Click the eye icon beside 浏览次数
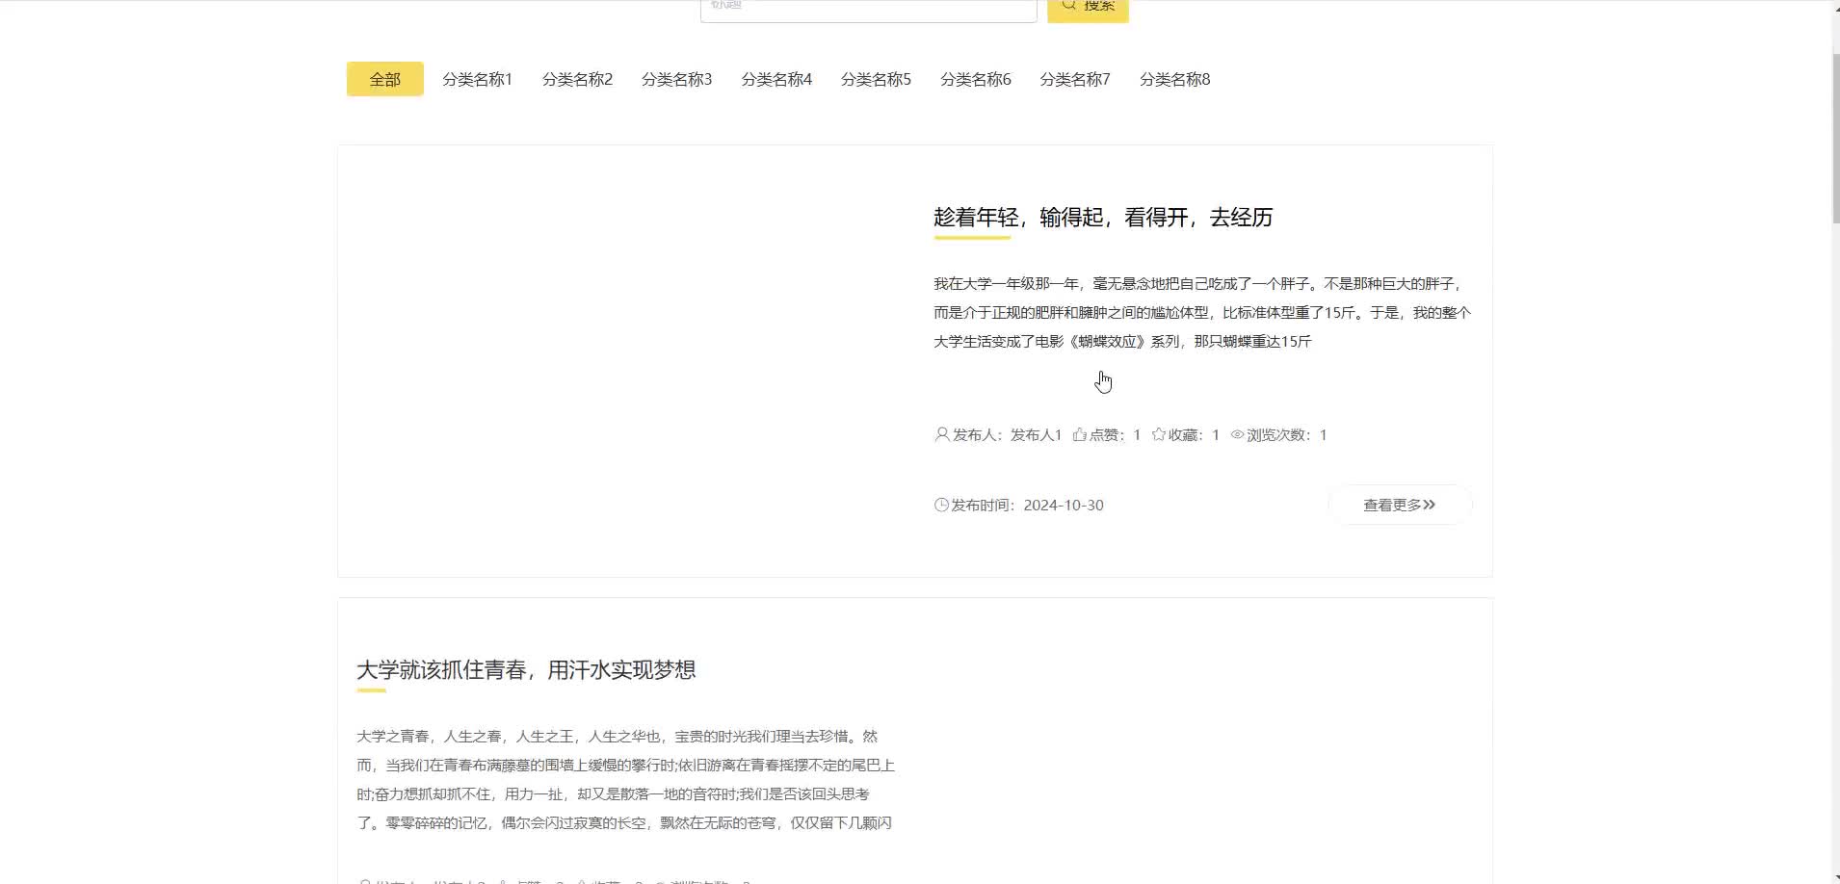This screenshot has width=1840, height=884. (x=1237, y=434)
